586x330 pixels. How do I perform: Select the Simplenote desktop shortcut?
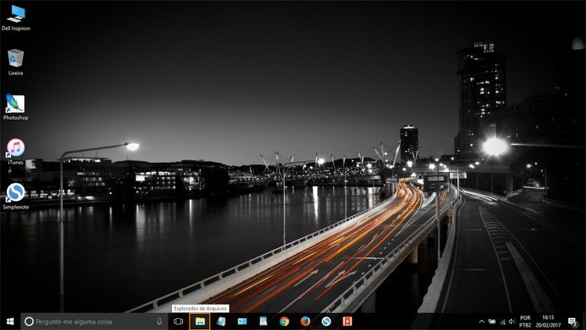point(15,195)
